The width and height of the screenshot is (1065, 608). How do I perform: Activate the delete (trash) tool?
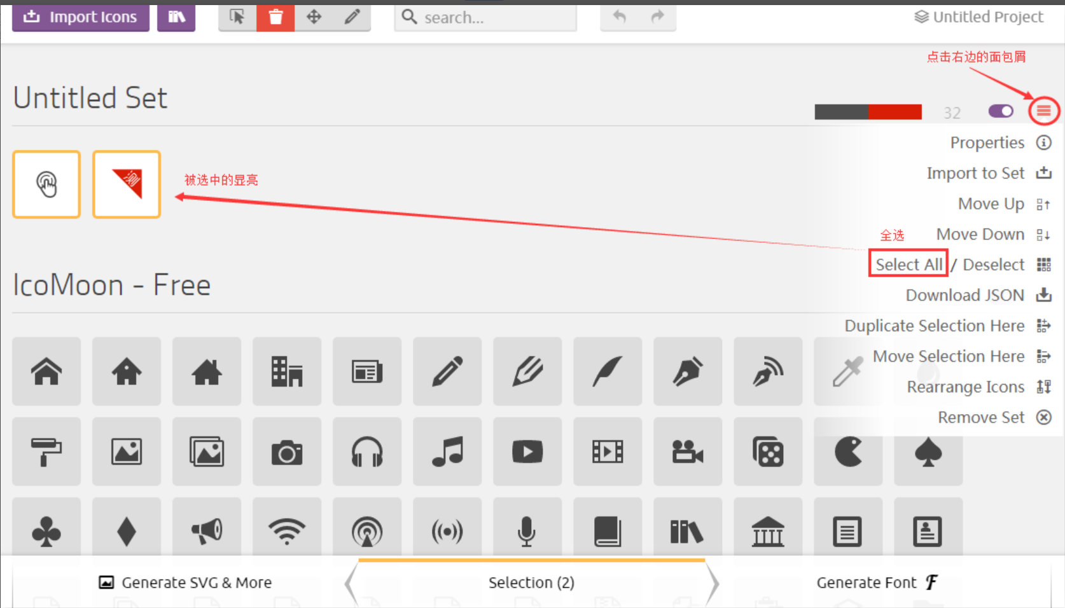[275, 17]
